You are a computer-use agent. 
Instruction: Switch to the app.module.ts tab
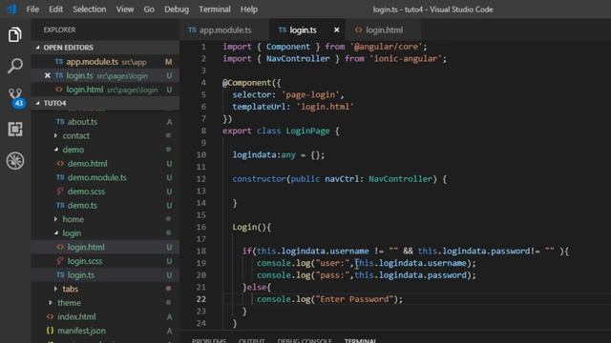pyautogui.click(x=224, y=30)
